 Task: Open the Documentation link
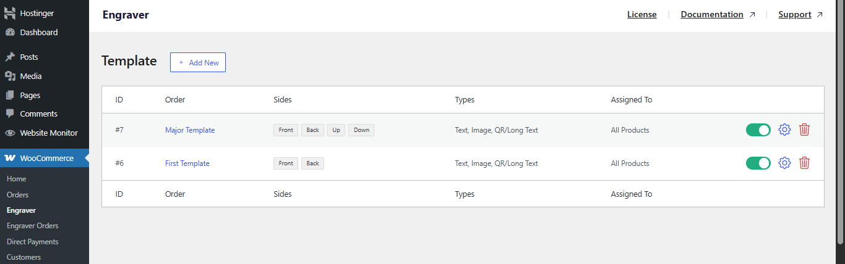tap(712, 15)
